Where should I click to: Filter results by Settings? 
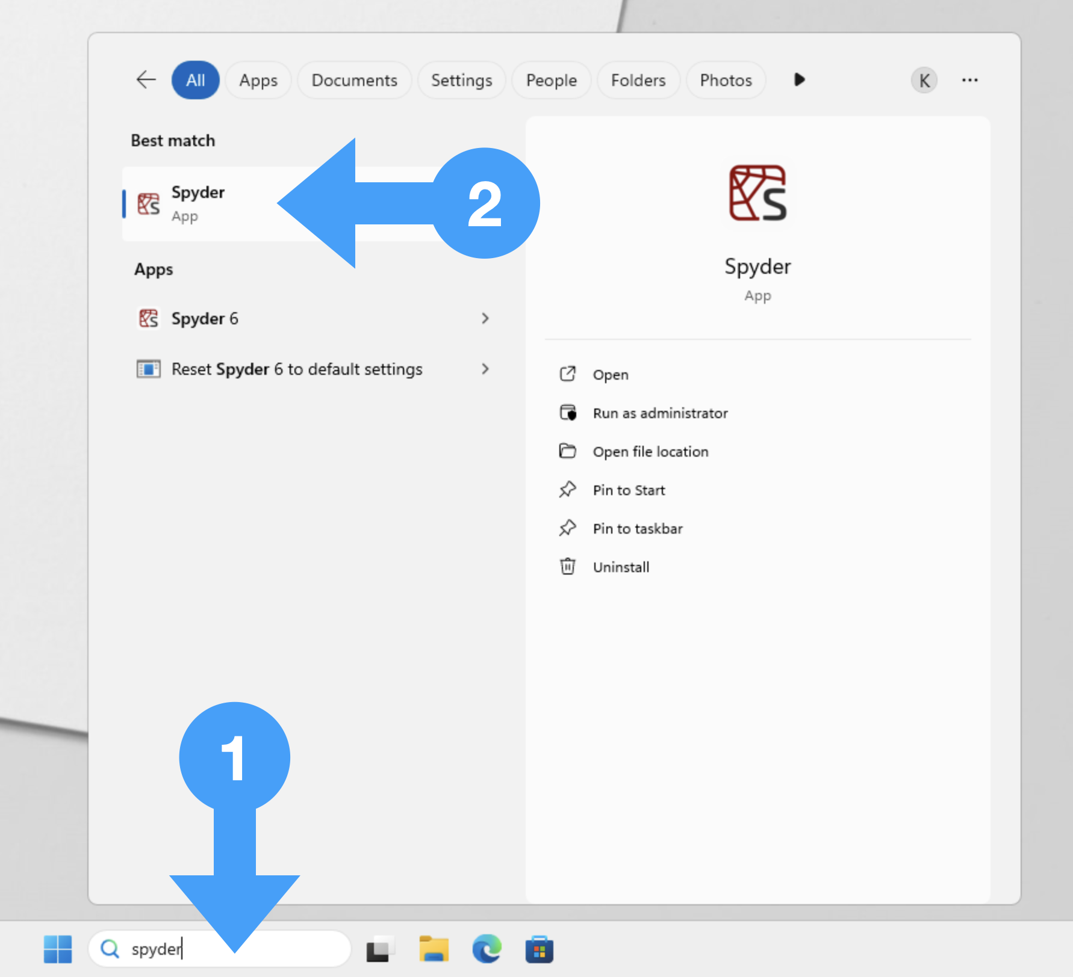tap(461, 80)
